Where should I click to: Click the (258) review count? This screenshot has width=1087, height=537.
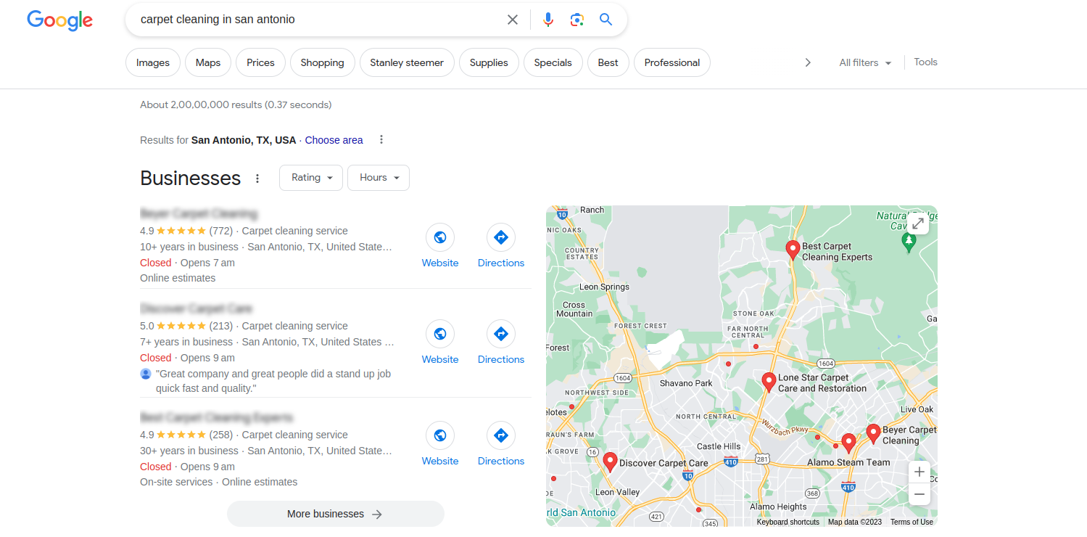point(221,435)
